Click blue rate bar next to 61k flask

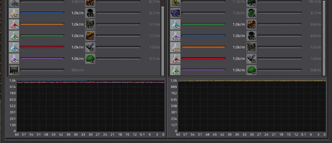pyautogui.click(x=42, y=13)
